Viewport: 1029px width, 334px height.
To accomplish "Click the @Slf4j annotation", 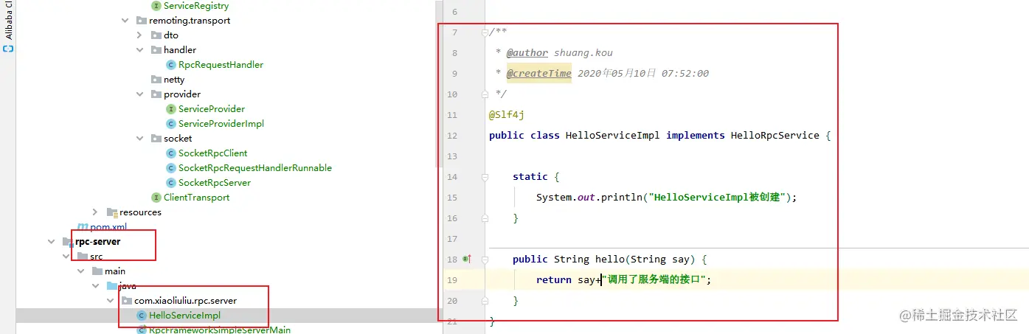I will tap(507, 115).
